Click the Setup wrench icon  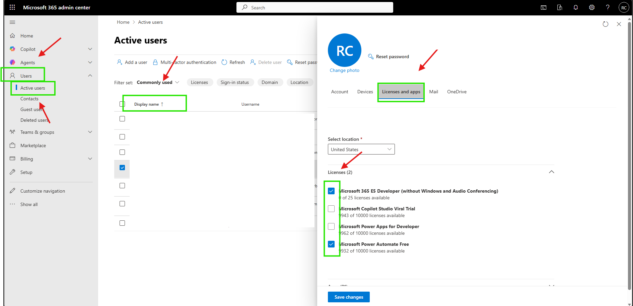coord(12,172)
